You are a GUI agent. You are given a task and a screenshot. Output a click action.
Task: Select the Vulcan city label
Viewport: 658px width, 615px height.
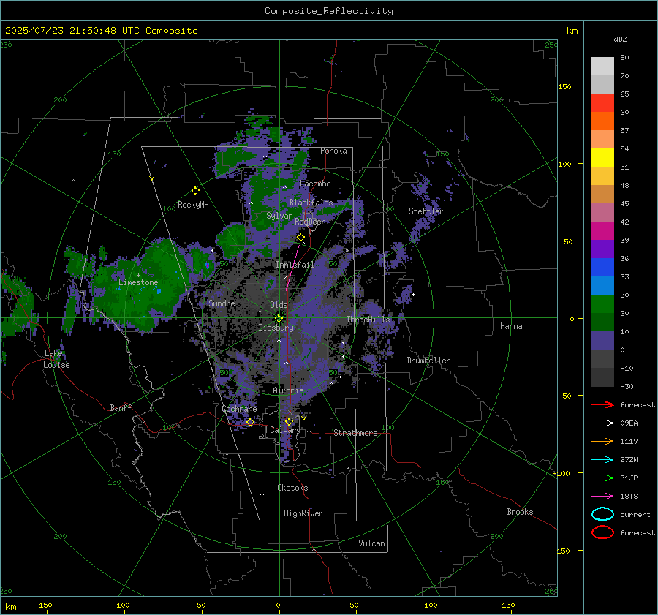click(371, 543)
